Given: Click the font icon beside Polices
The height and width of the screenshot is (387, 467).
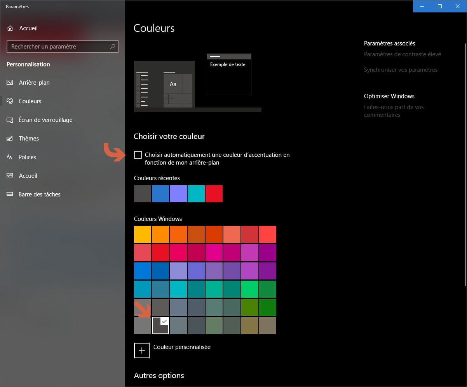Looking at the screenshot, I should tap(10, 157).
